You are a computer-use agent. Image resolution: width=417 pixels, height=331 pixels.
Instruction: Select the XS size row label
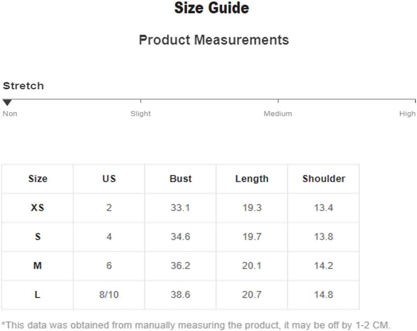pyautogui.click(x=37, y=208)
